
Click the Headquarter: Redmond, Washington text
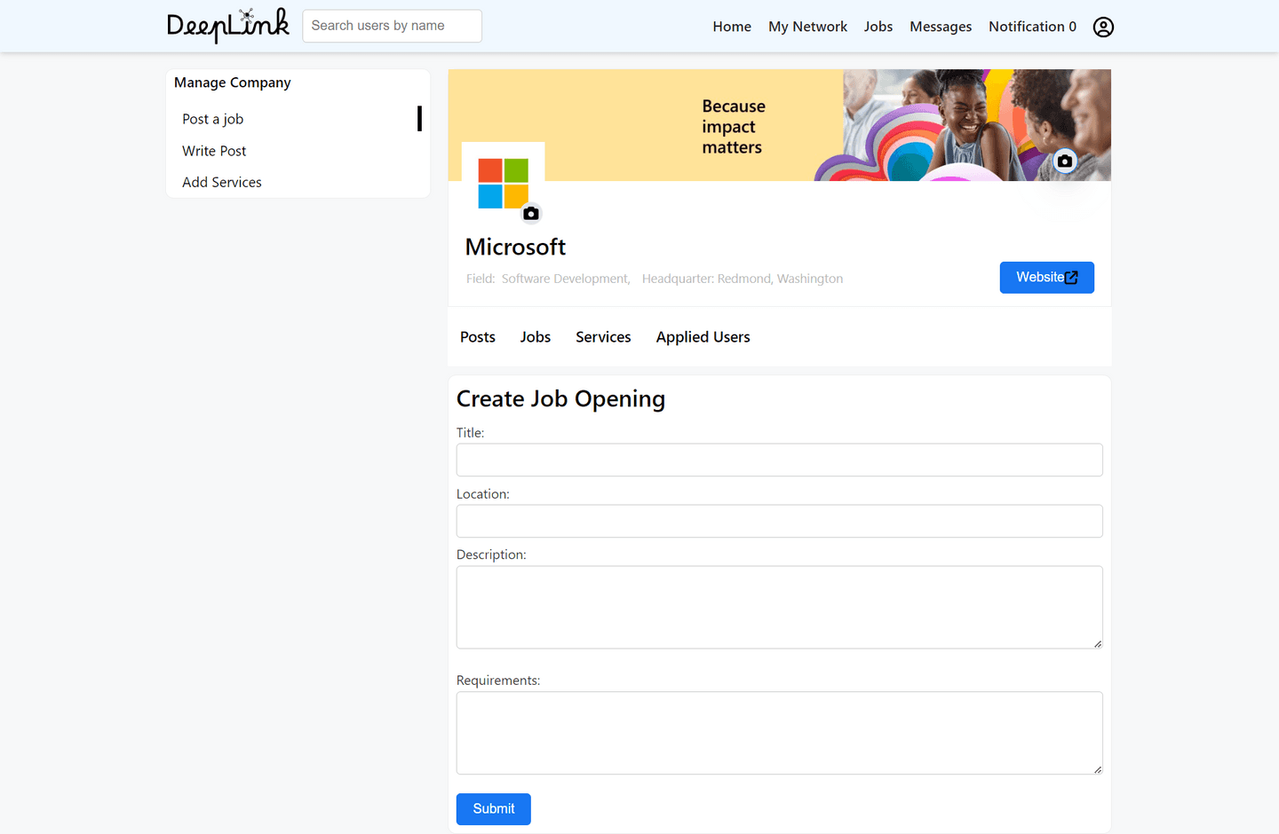coord(743,279)
